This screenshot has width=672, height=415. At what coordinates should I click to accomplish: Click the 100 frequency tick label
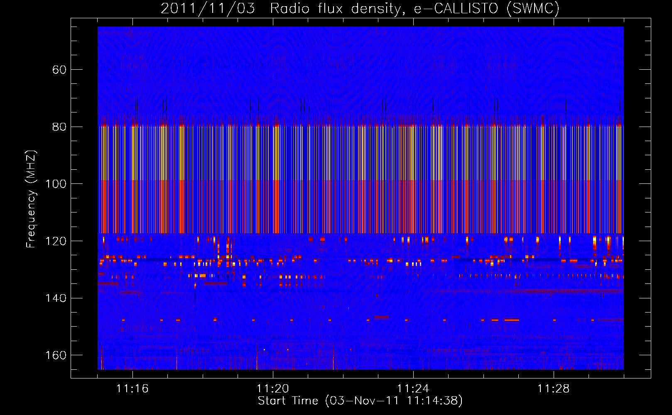point(56,184)
